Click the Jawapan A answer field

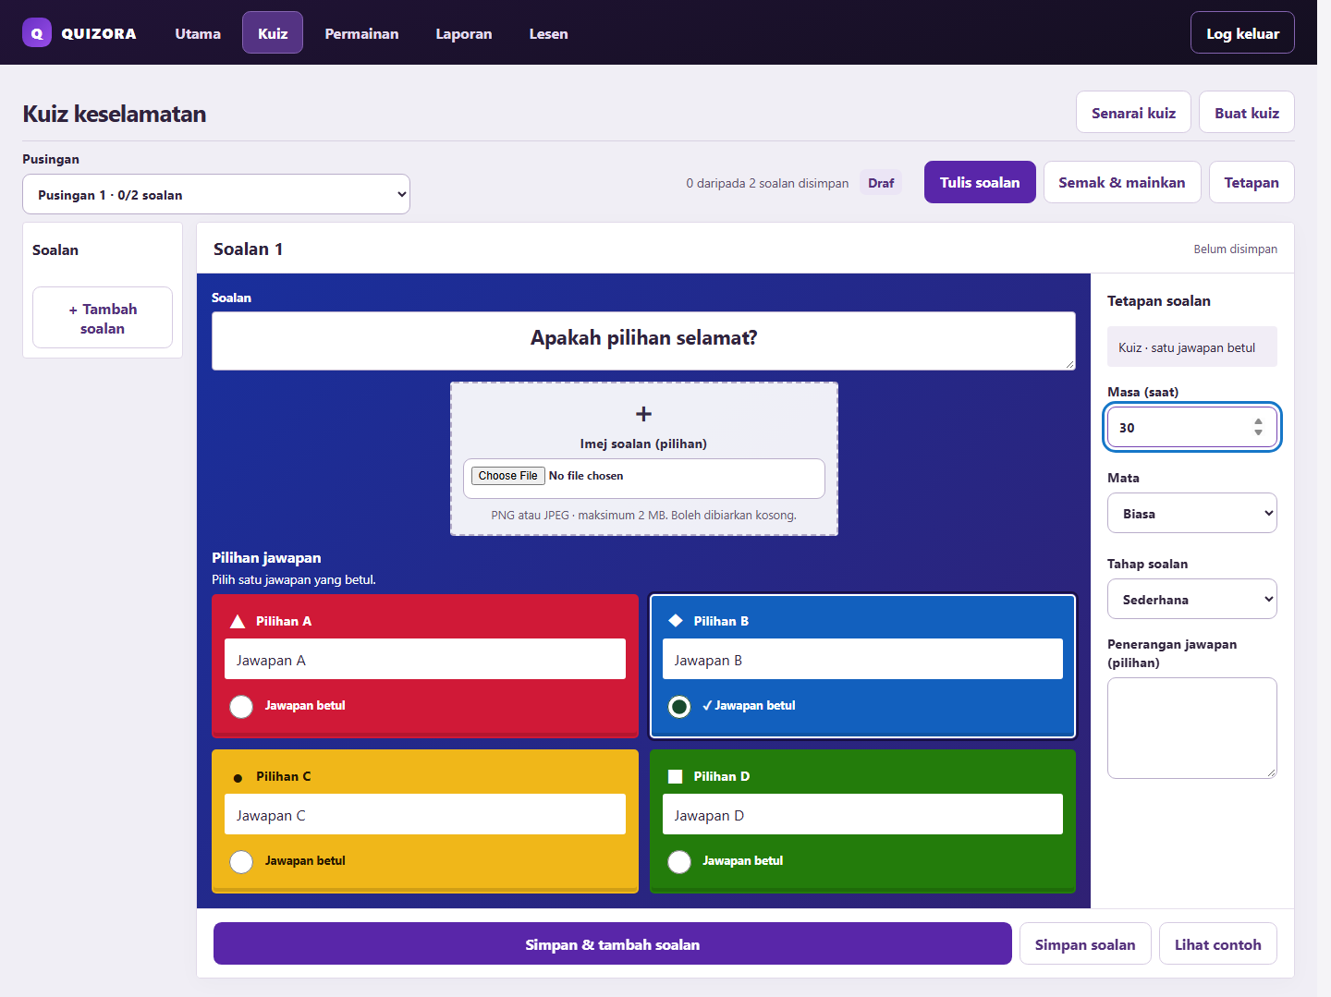click(425, 659)
